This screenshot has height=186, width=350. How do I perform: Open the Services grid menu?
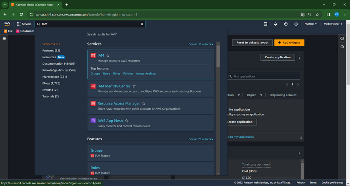coord(24,24)
